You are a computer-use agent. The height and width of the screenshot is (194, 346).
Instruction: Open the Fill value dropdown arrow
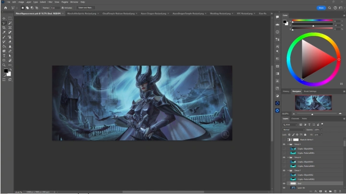tap(321, 135)
